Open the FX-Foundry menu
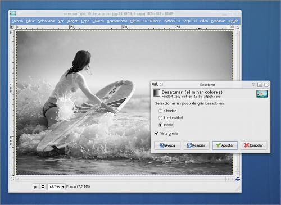Image resolution: width=281 pixels, height=205 pixels. (152, 21)
